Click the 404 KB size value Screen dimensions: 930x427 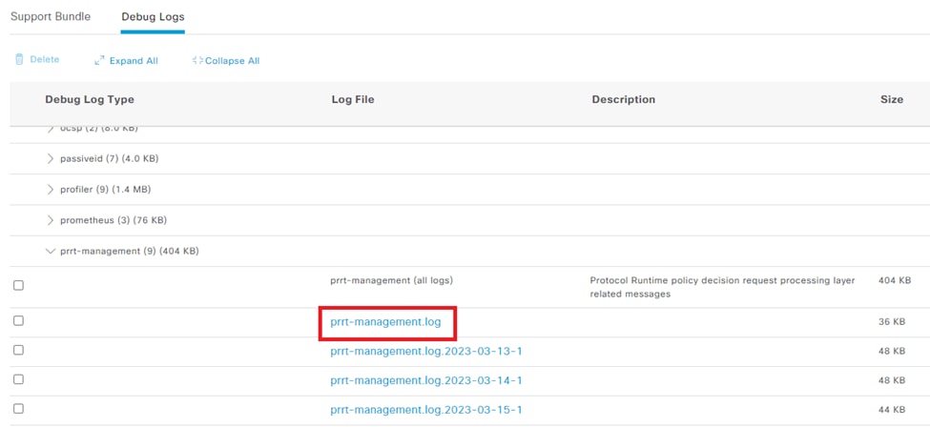coord(895,280)
